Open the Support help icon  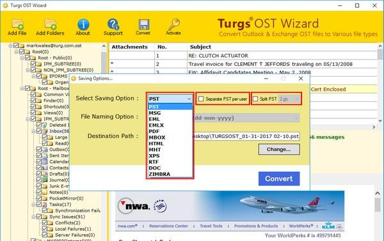pyautogui.click(x=113, y=24)
